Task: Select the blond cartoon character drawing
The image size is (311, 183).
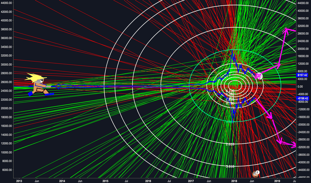Action: click(x=39, y=85)
